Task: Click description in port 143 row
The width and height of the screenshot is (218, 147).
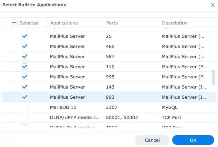Action: [x=184, y=87]
